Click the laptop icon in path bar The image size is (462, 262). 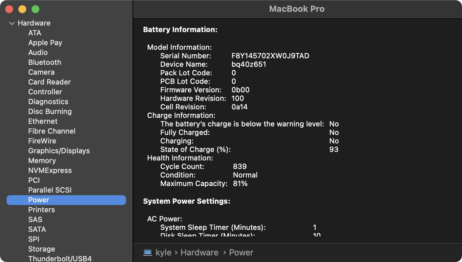tap(148, 253)
